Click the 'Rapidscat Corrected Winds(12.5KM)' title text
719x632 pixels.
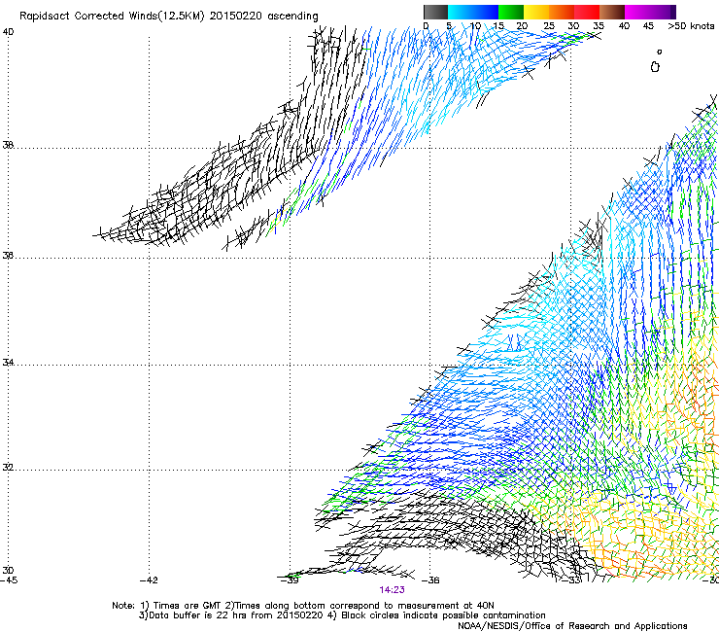(x=112, y=17)
